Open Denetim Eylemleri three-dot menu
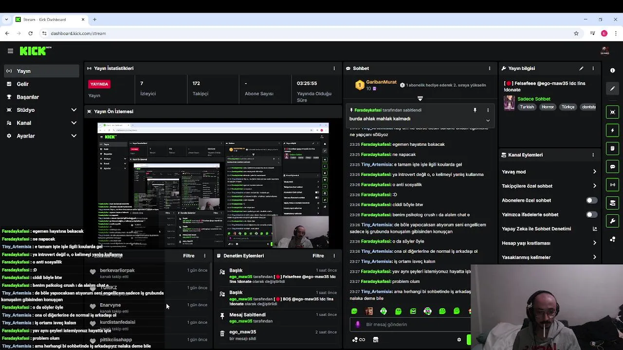The width and height of the screenshot is (623, 350). click(334, 256)
